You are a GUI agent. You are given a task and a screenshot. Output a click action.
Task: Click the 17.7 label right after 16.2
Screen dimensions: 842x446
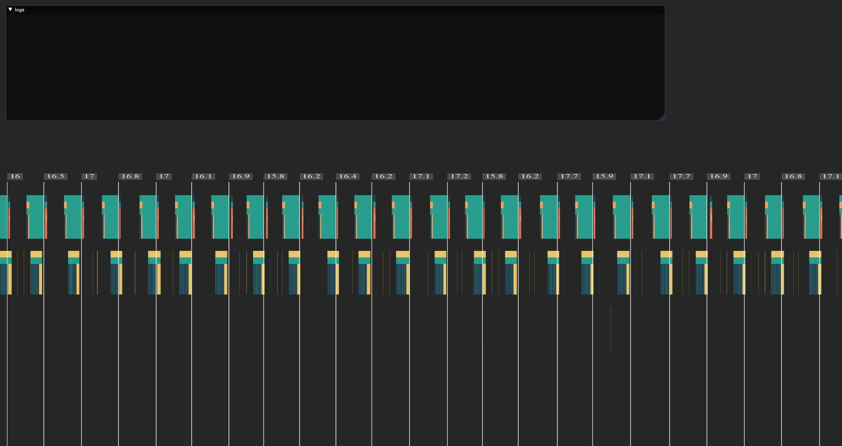(x=569, y=176)
